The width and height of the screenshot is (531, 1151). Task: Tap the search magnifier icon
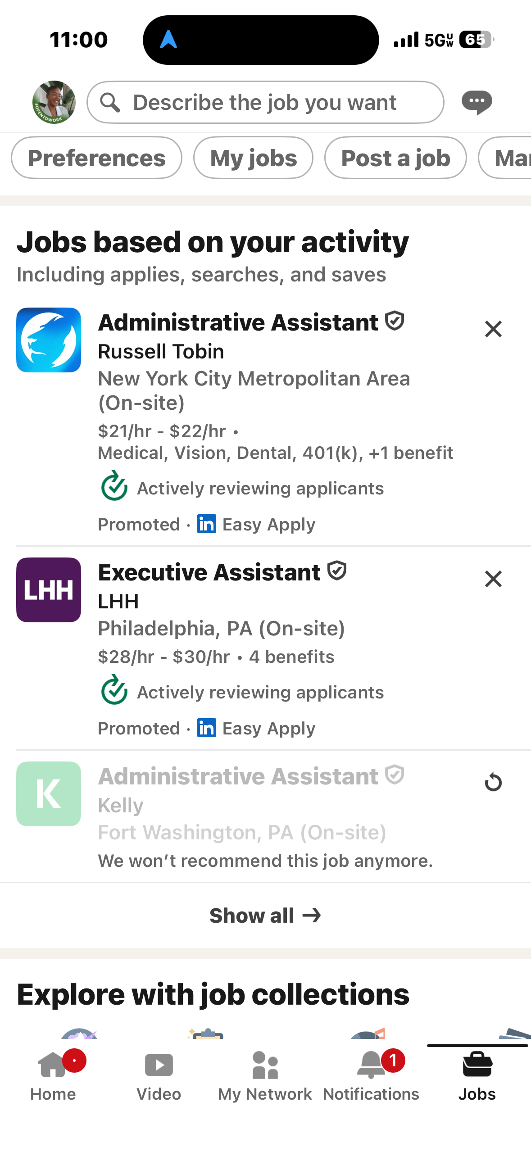click(x=110, y=102)
